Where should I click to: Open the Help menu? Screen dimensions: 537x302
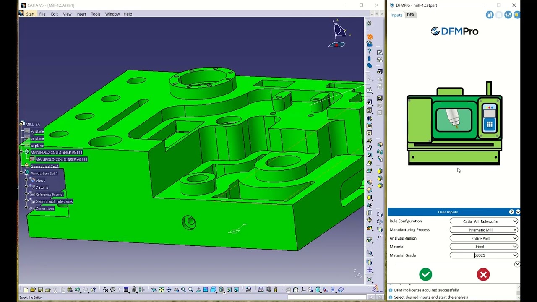128,14
